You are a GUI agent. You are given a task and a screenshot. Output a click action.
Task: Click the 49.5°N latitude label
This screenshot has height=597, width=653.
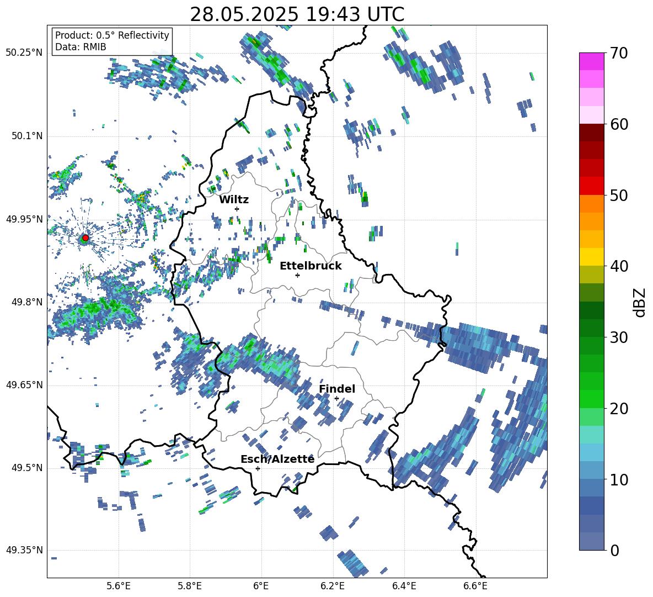(x=26, y=467)
